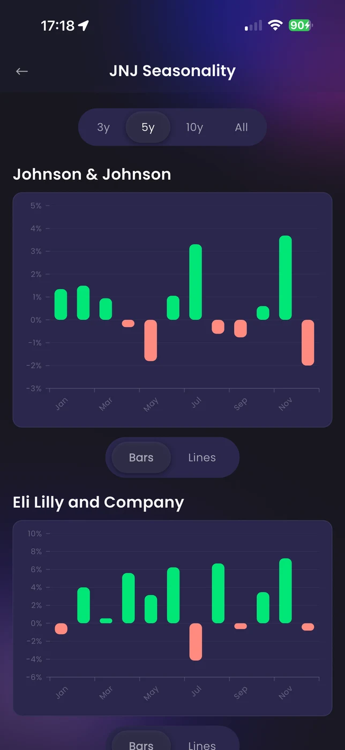
Task: Select the 5y time range
Action: pos(148,127)
